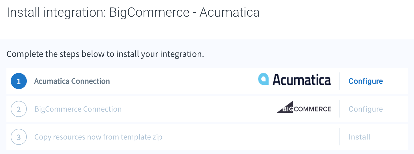Select the BigCommerce Connection step label

coord(78,109)
